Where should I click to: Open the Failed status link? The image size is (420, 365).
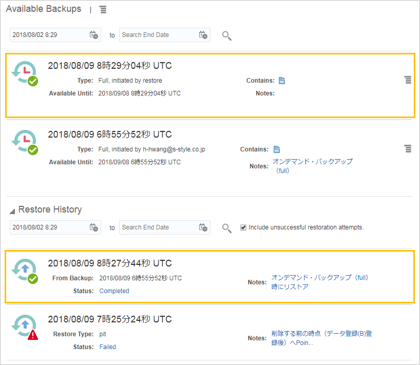click(x=108, y=347)
